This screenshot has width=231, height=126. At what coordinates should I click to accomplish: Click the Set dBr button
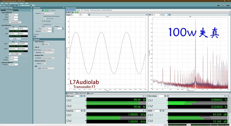tap(15, 39)
